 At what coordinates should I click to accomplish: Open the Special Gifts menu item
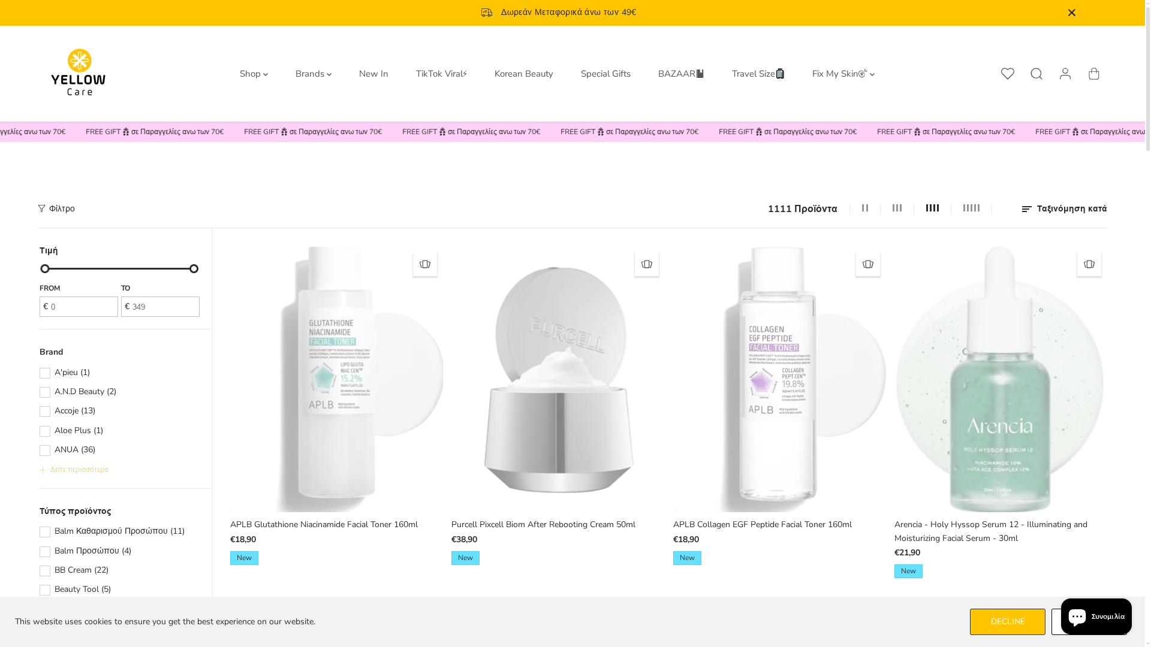[x=605, y=74]
